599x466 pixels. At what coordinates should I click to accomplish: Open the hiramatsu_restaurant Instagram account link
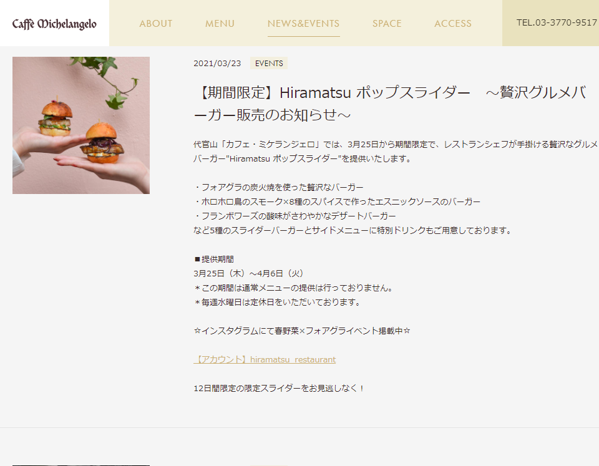[x=265, y=359]
